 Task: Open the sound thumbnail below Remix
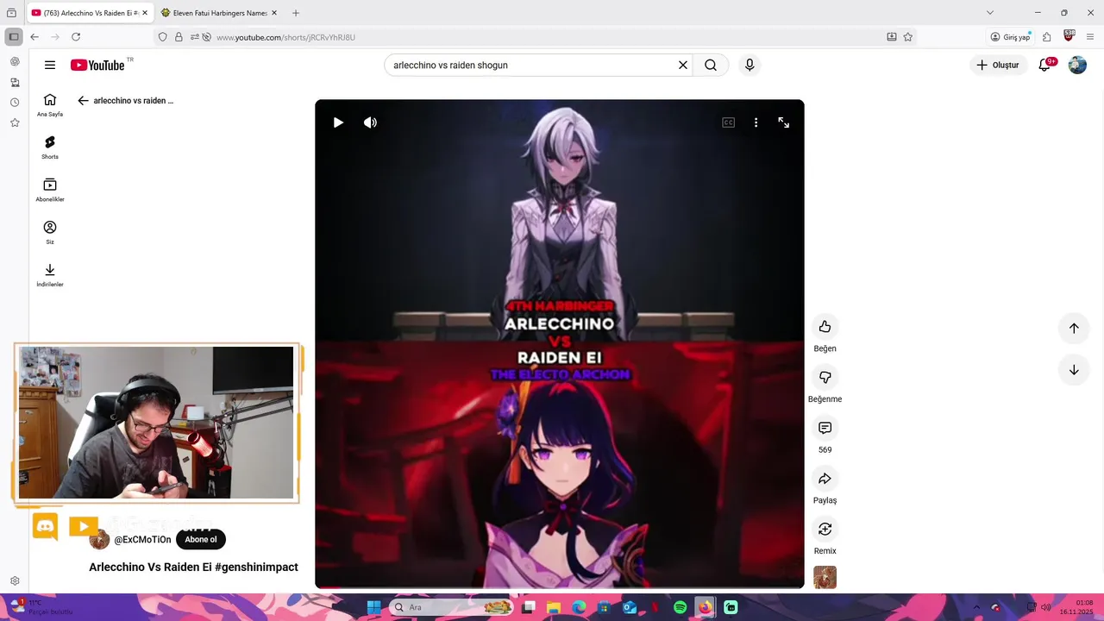825,577
